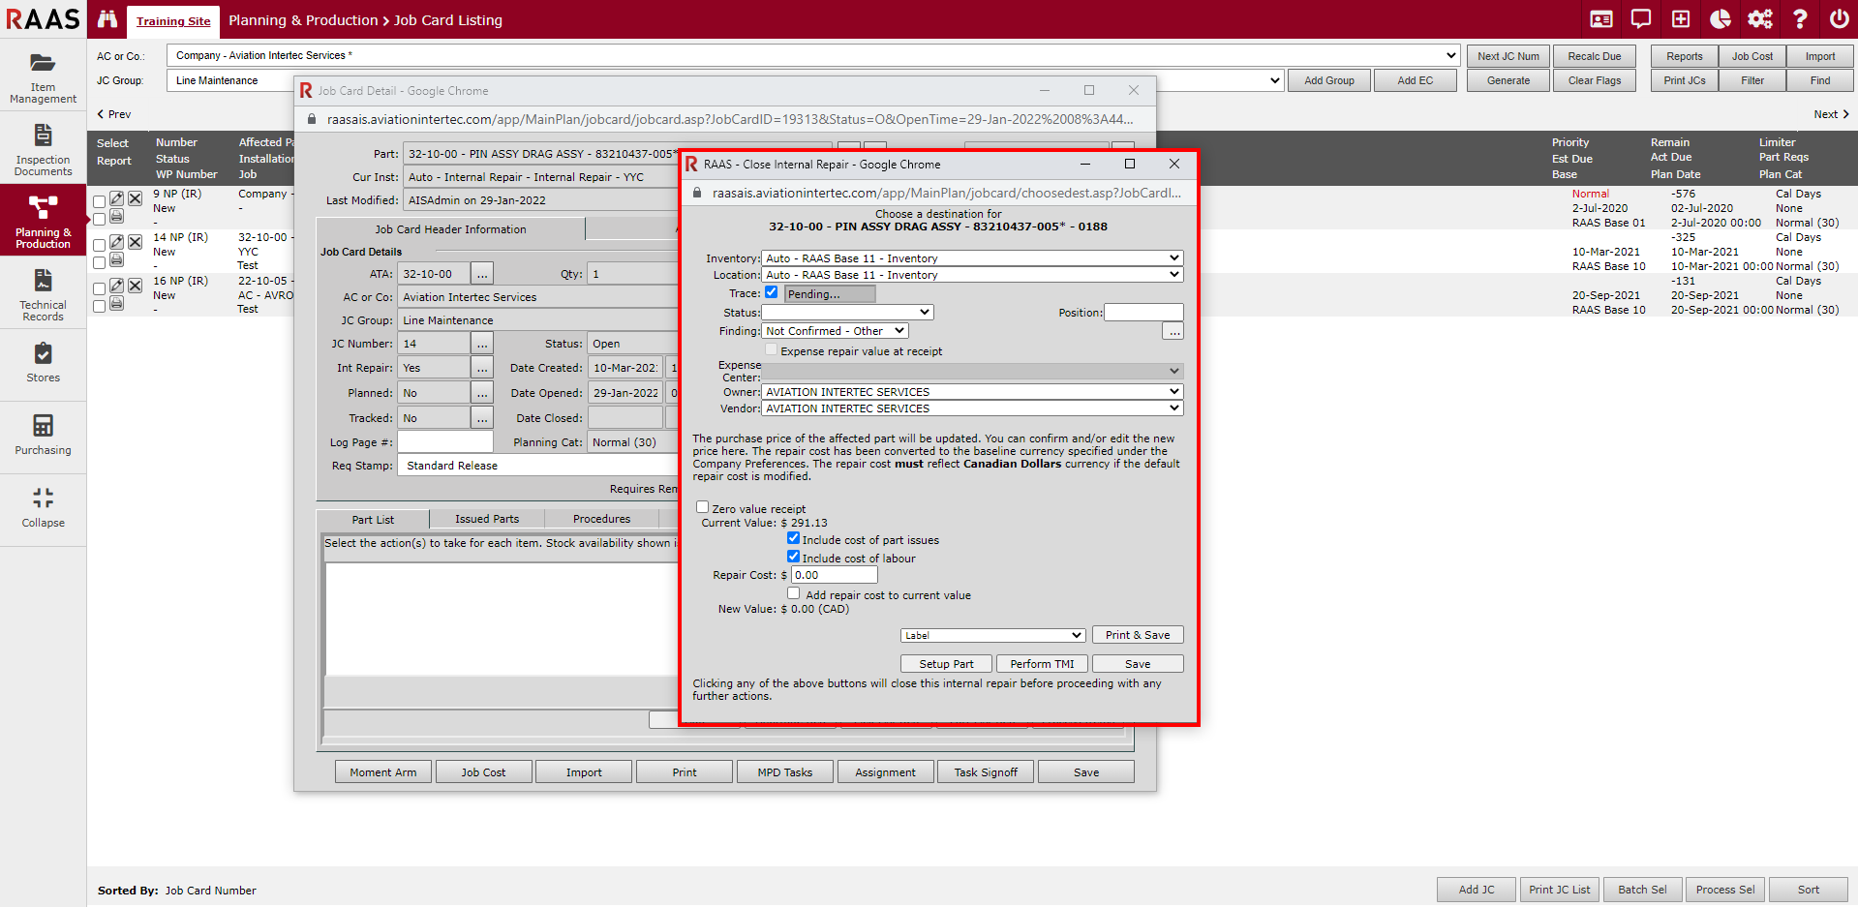Image resolution: width=1858 pixels, height=907 pixels.
Task: Open the Label dropdown near Print & Save
Action: click(x=992, y=635)
